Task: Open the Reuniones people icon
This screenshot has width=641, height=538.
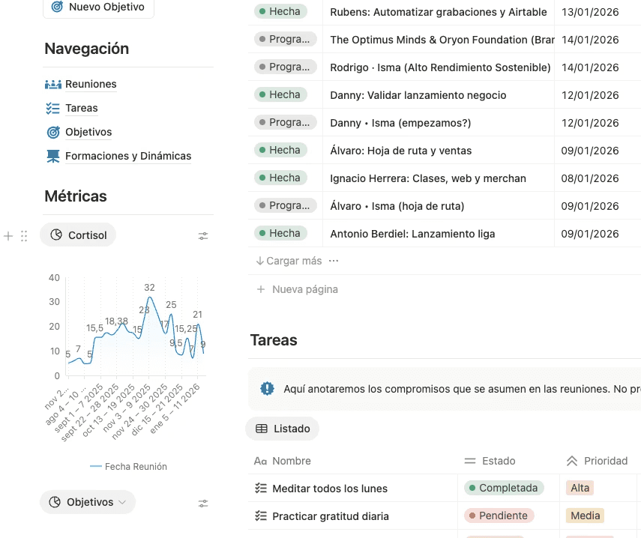Action: pyautogui.click(x=53, y=84)
